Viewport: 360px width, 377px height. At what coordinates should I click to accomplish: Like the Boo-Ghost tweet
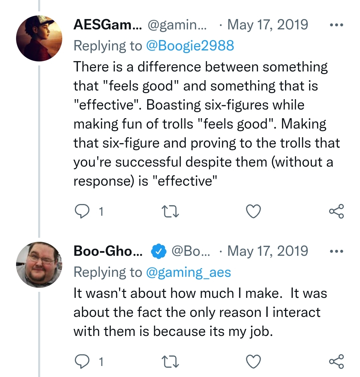(253, 361)
